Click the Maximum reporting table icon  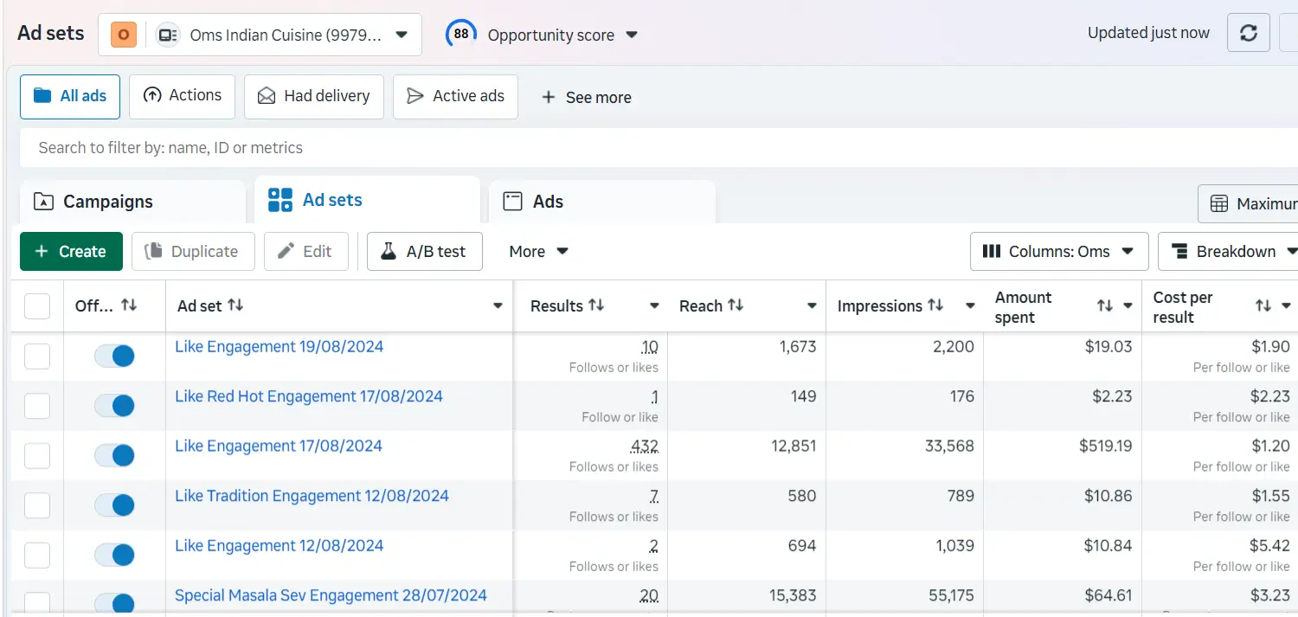click(x=1220, y=203)
